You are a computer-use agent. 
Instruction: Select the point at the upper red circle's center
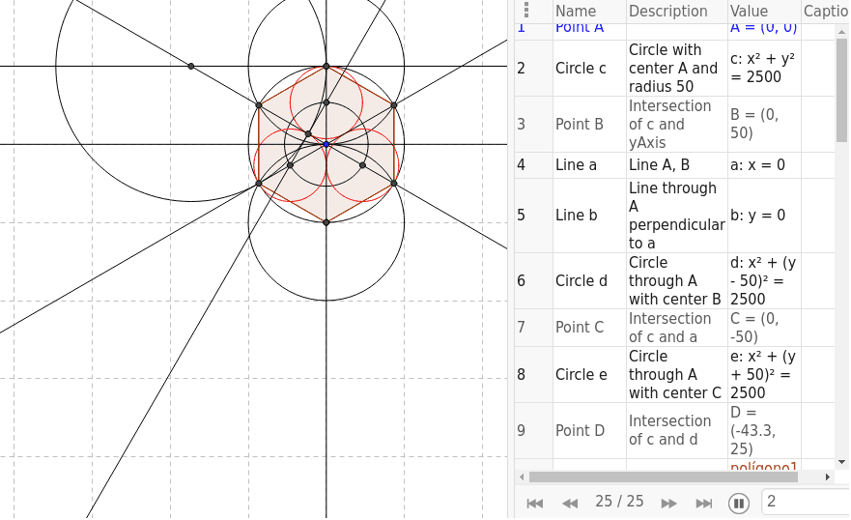pyautogui.click(x=326, y=102)
